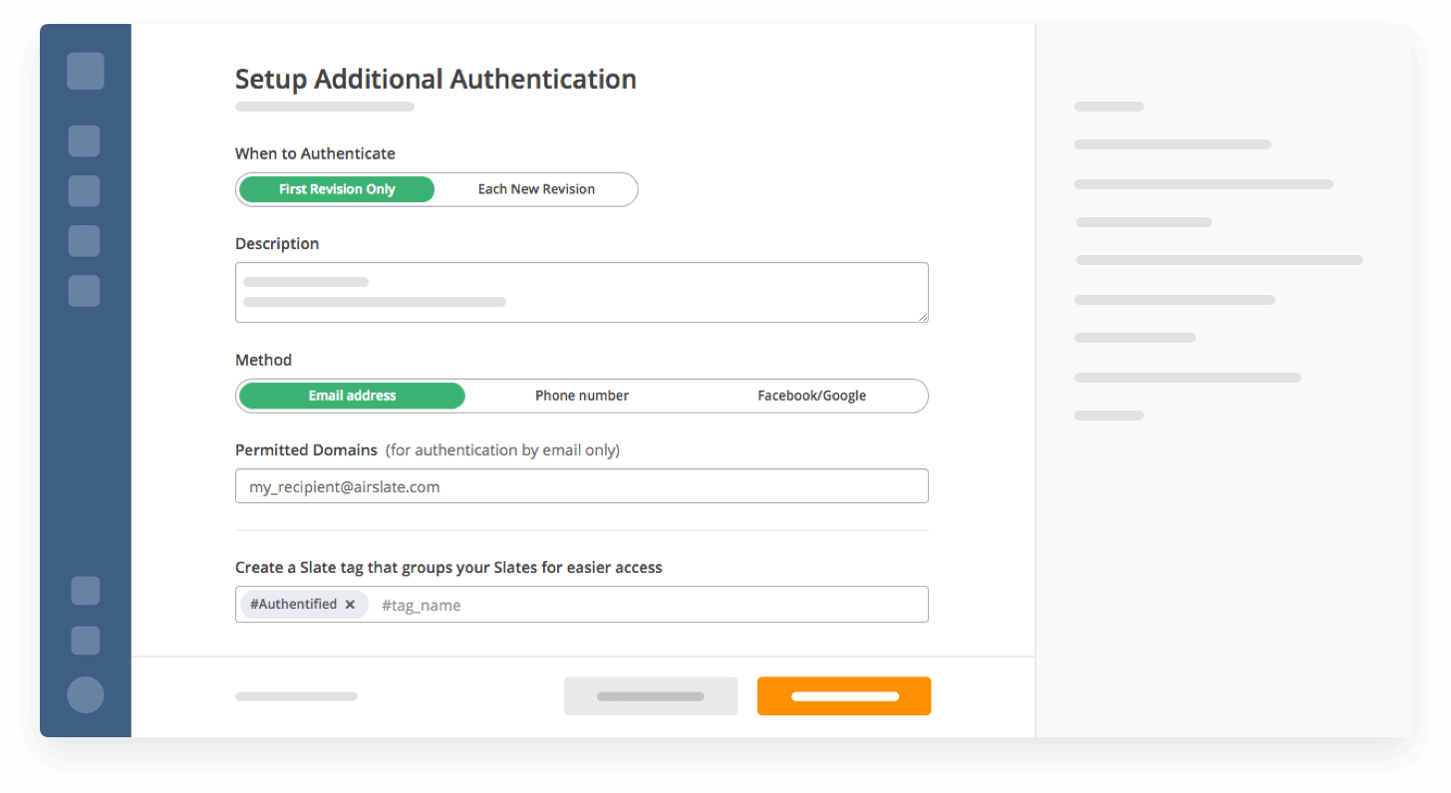1451x793 pixels.
Task: Click the third small sidebar square icon
Action: [84, 240]
